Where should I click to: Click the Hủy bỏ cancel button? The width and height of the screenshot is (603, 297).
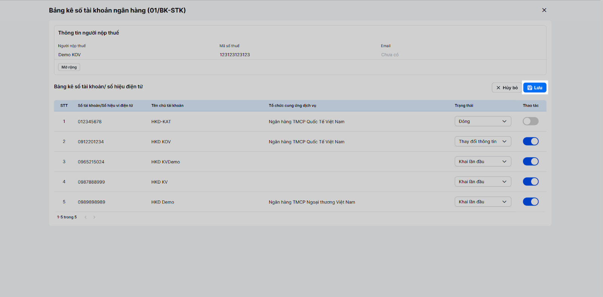point(507,87)
